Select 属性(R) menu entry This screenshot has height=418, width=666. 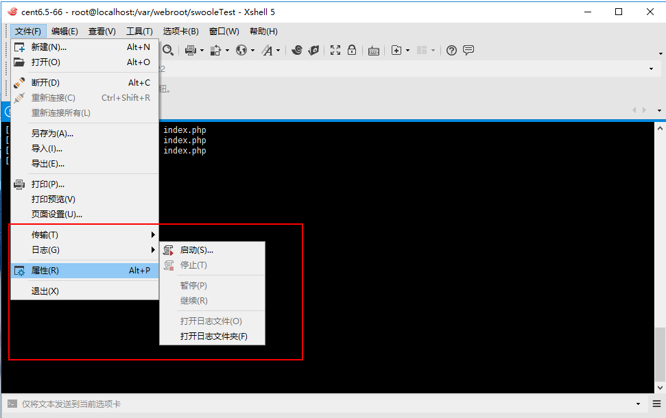(x=84, y=270)
